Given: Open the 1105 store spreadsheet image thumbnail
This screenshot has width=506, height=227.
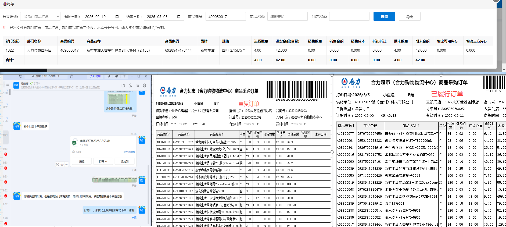Looking at the screenshot, I should [119, 98].
